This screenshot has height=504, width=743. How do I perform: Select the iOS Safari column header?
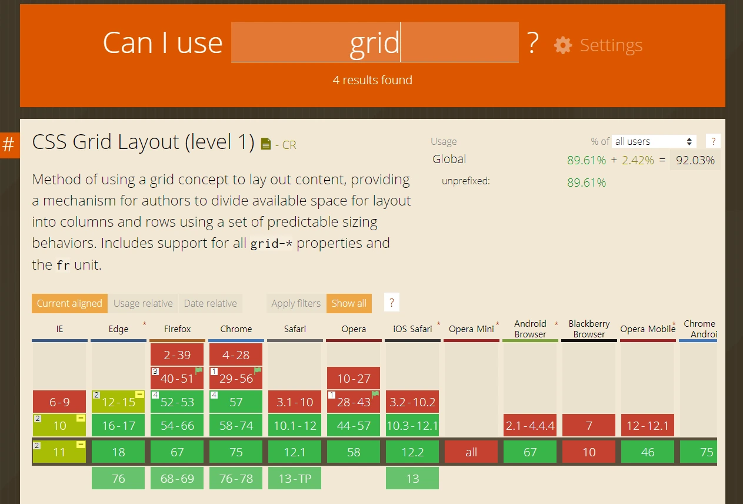tap(412, 329)
